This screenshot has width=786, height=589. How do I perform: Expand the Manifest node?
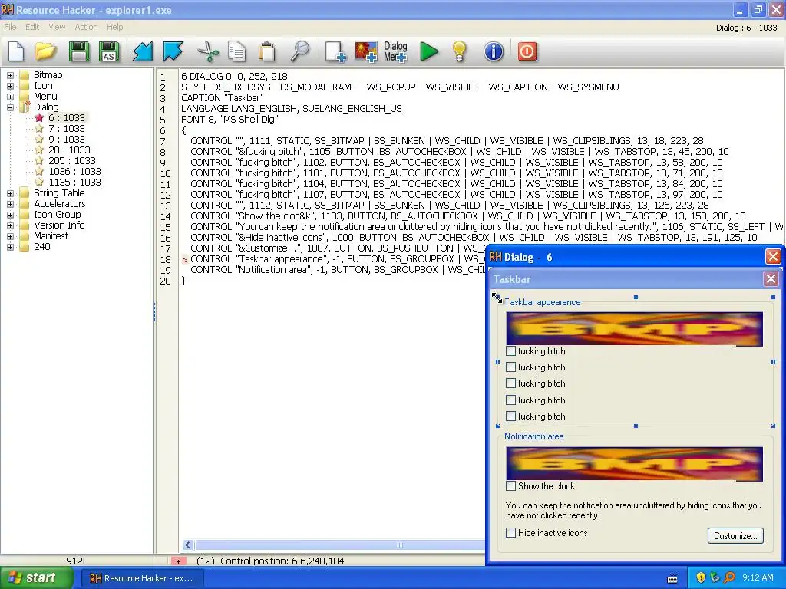(10, 236)
